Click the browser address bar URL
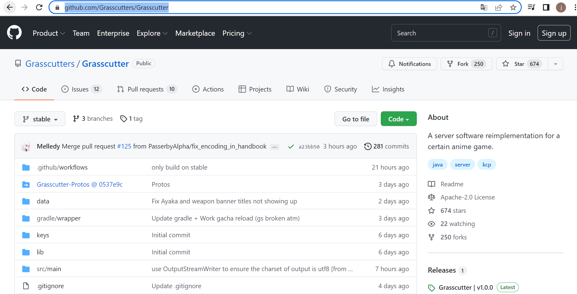 [x=116, y=7]
